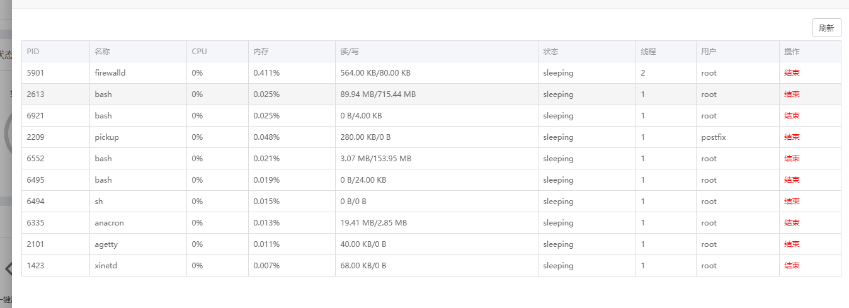Viewport: 849px width, 308px height.
Task: Click 结束 for bash PID 6552
Action: pos(792,159)
